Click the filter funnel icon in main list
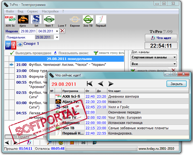This screenshot has height=155, width=193. click(96, 53)
